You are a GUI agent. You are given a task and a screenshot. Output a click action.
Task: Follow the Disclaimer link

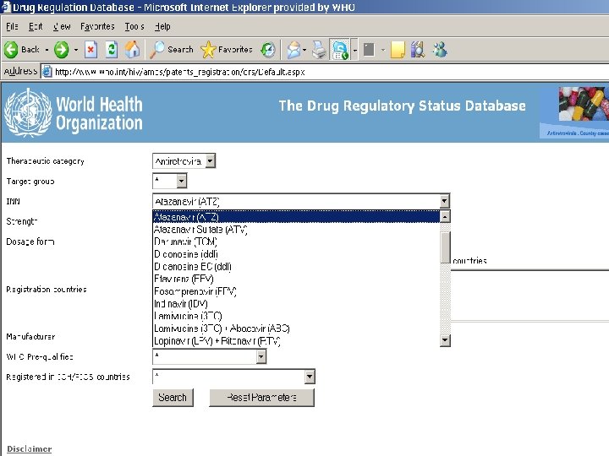30,448
